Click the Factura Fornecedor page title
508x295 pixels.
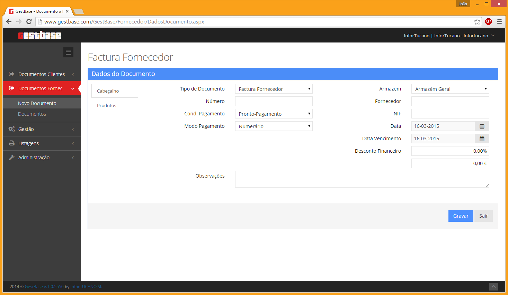(133, 57)
